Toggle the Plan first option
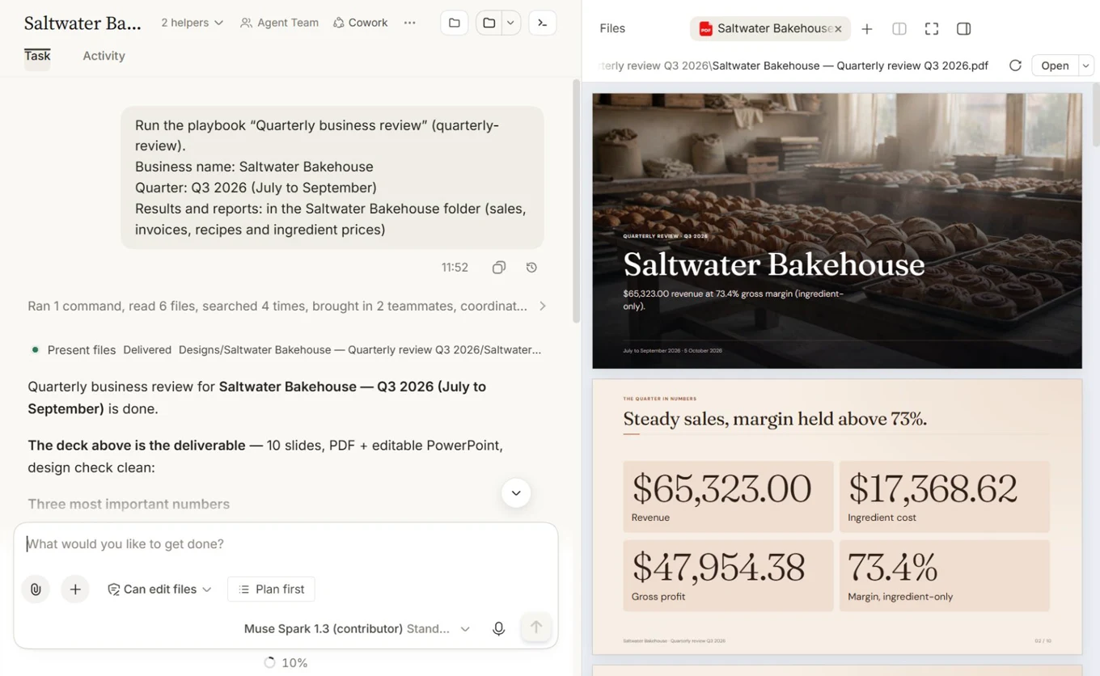 point(272,589)
